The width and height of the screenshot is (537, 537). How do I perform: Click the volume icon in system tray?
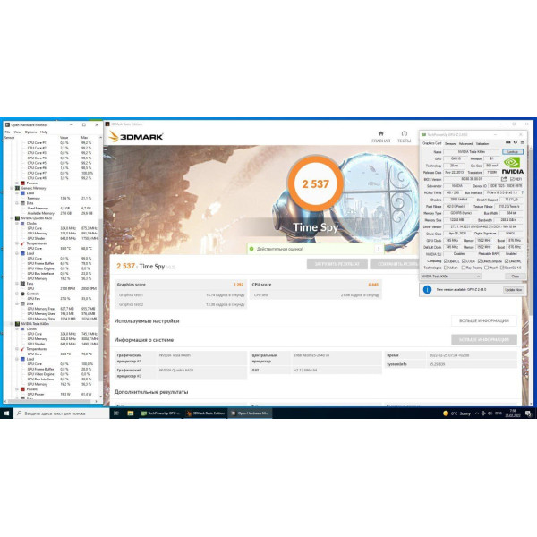[490, 413]
